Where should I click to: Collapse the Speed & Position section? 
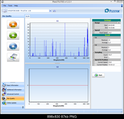(93, 60)
